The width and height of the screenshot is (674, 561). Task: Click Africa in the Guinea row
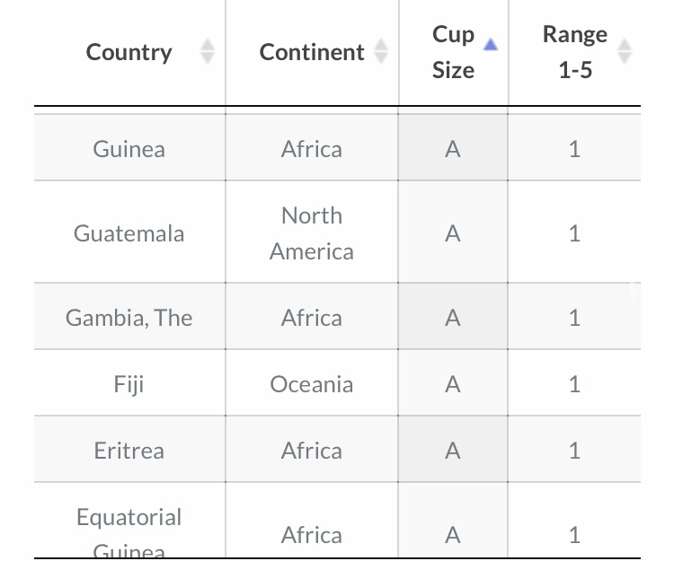tap(312, 147)
